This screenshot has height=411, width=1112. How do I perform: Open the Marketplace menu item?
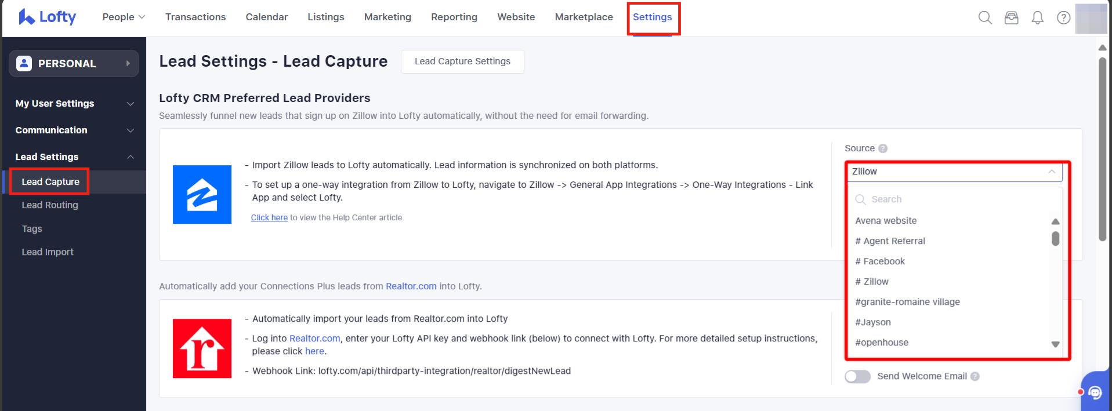pos(584,17)
